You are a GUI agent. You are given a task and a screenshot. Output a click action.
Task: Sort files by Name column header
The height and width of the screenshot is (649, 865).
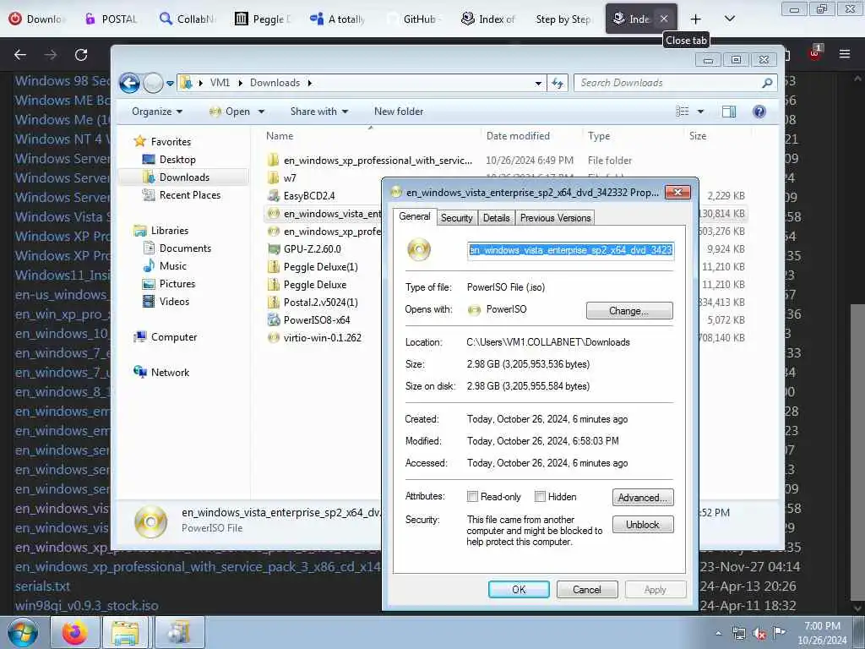(x=280, y=136)
